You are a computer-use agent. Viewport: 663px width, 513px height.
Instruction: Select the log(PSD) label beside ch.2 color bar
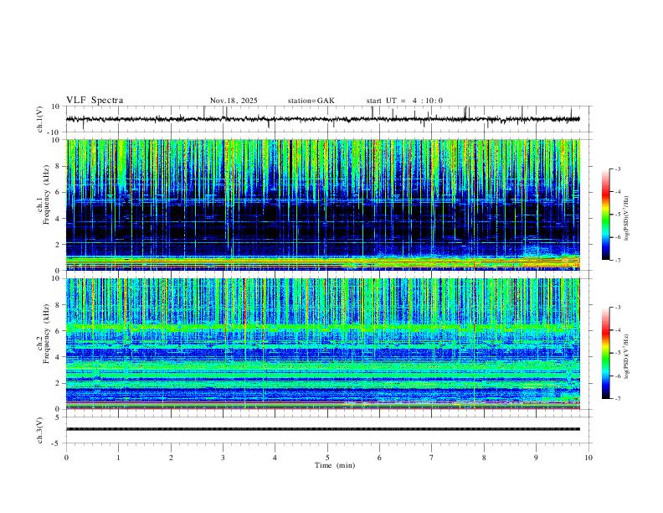(x=626, y=357)
